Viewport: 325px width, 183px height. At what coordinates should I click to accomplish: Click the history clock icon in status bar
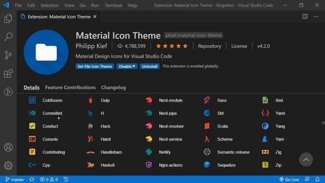click(66, 179)
